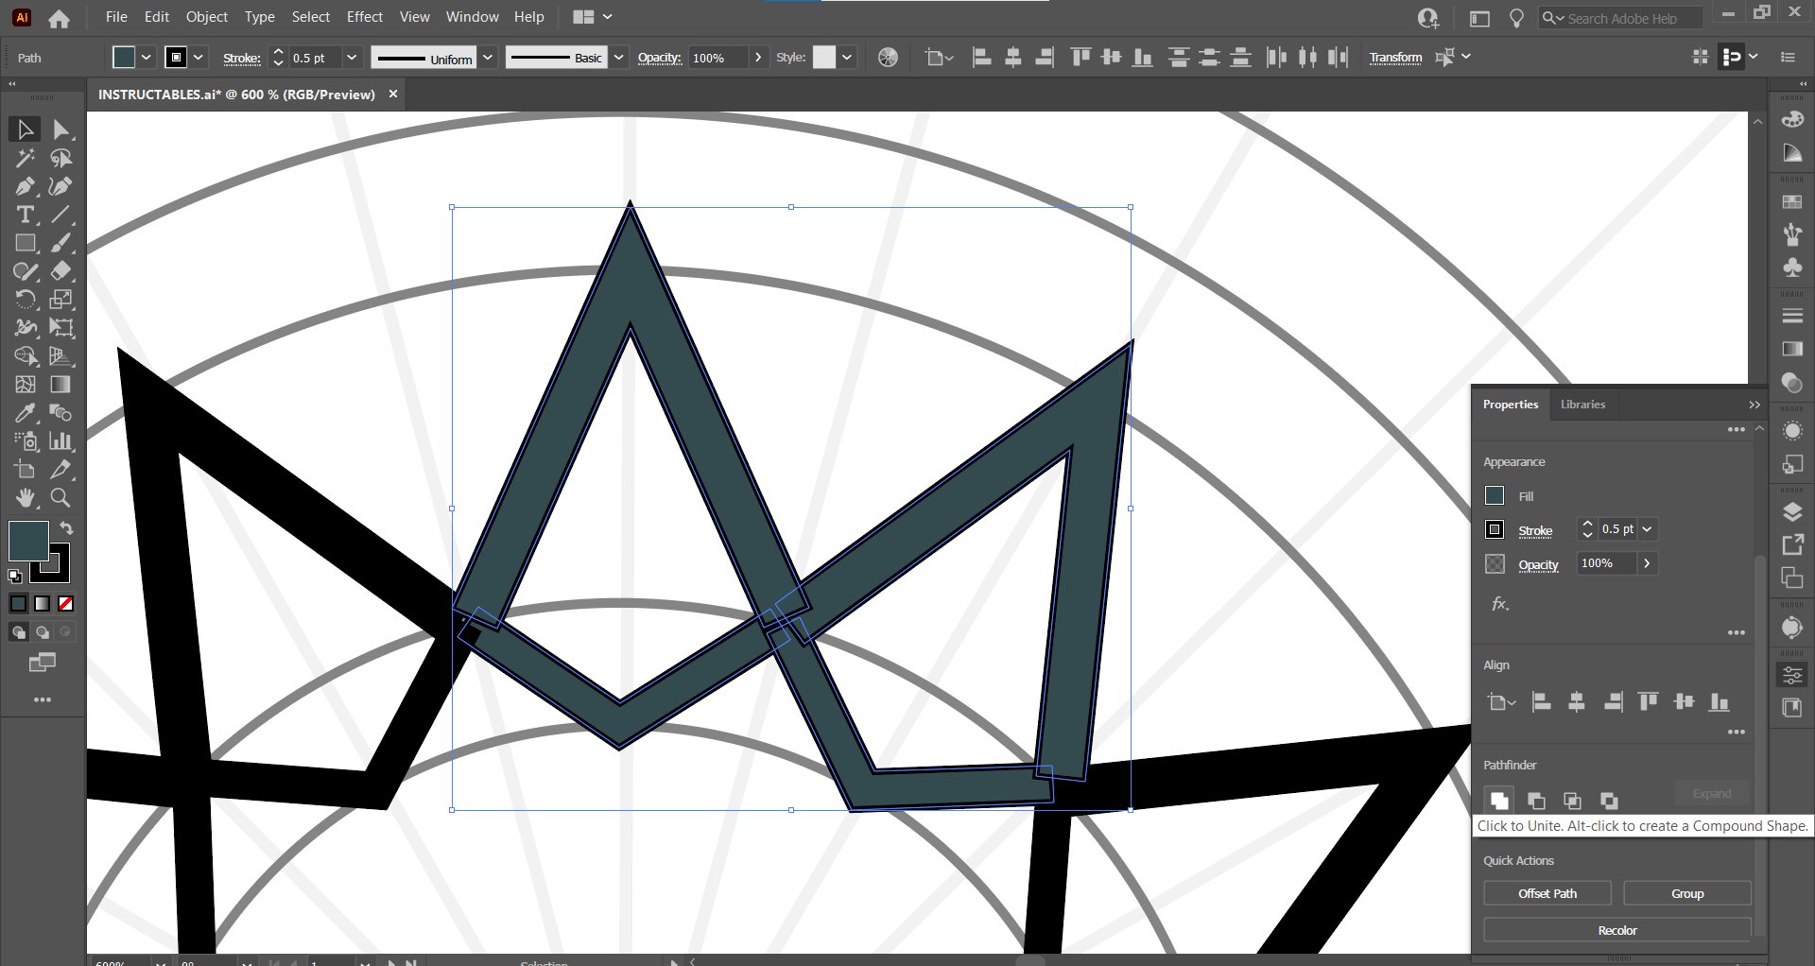Open Stroke options link in Properties panel
The width and height of the screenshot is (1815, 966).
click(x=1535, y=530)
